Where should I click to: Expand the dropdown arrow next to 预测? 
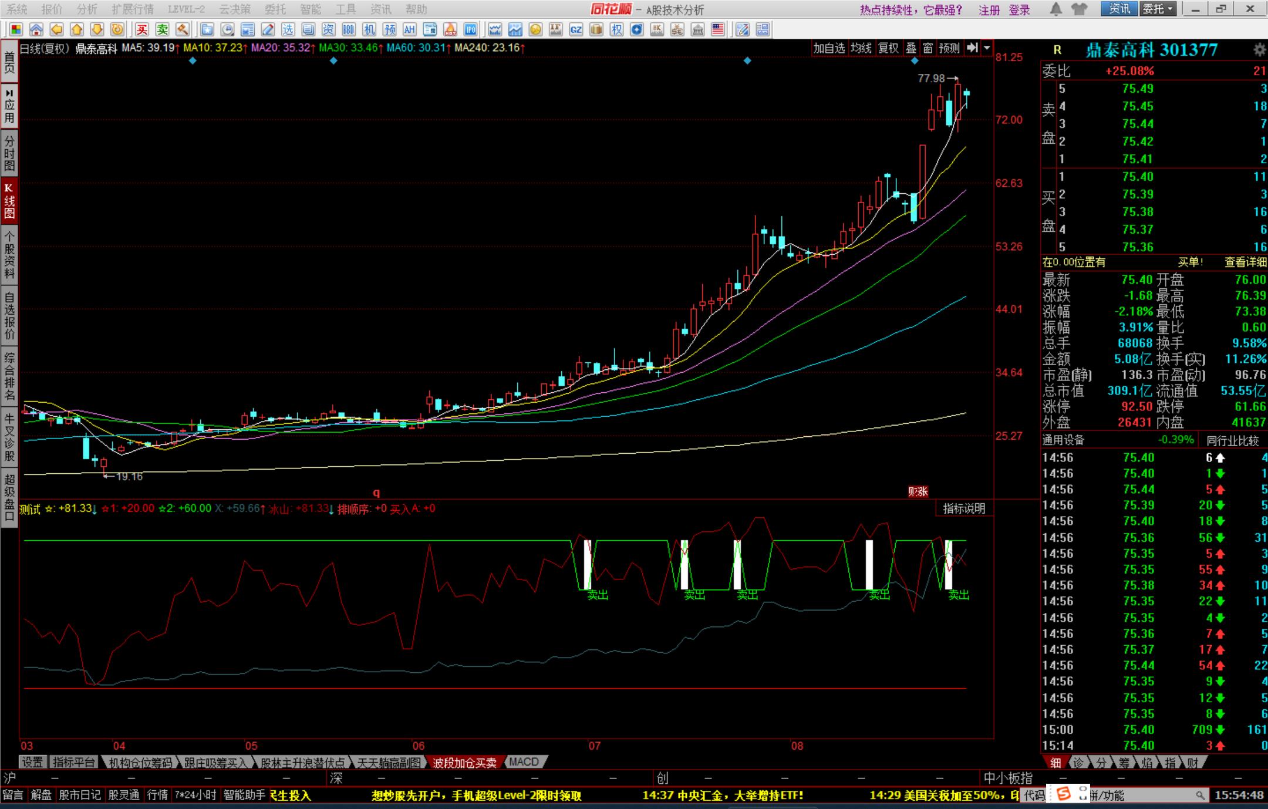[x=987, y=48]
